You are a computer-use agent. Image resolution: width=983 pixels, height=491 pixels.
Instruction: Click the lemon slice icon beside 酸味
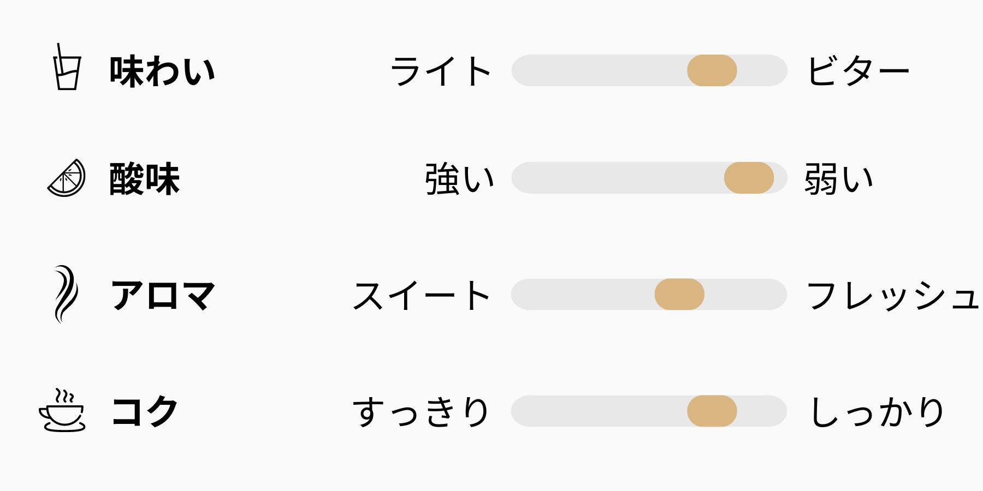click(67, 178)
